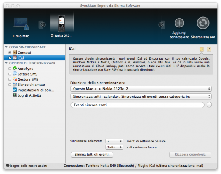This screenshot has width=221, height=174.
Task: Toggle the Contatti checkbox
Action: 10,53
